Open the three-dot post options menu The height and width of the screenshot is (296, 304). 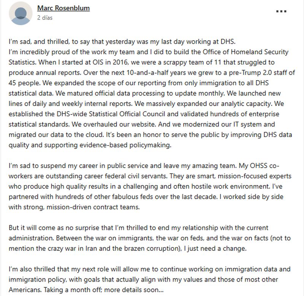click(x=281, y=11)
